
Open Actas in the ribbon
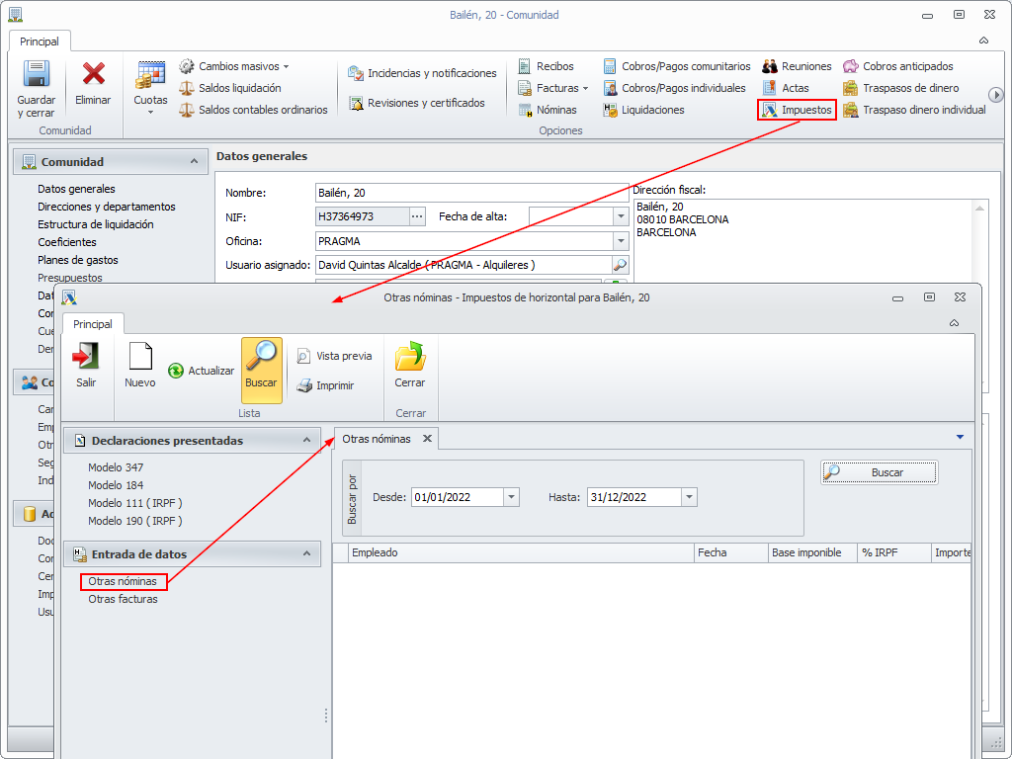pyautogui.click(x=786, y=88)
